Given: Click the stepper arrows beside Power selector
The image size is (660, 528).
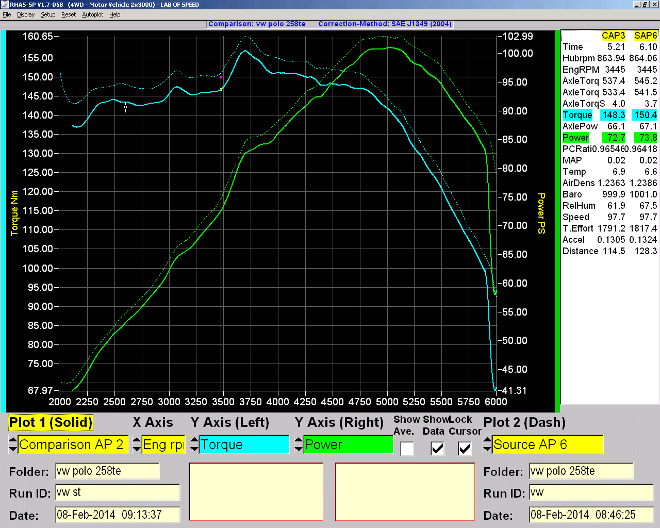Looking at the screenshot, I should coord(299,444).
